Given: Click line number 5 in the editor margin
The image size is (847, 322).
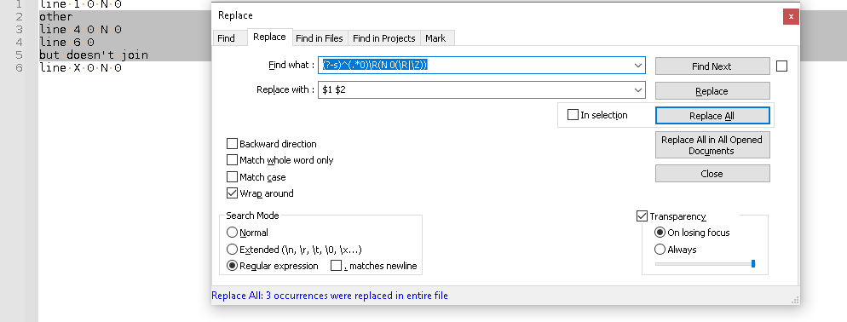Looking at the screenshot, I should tap(20, 55).
